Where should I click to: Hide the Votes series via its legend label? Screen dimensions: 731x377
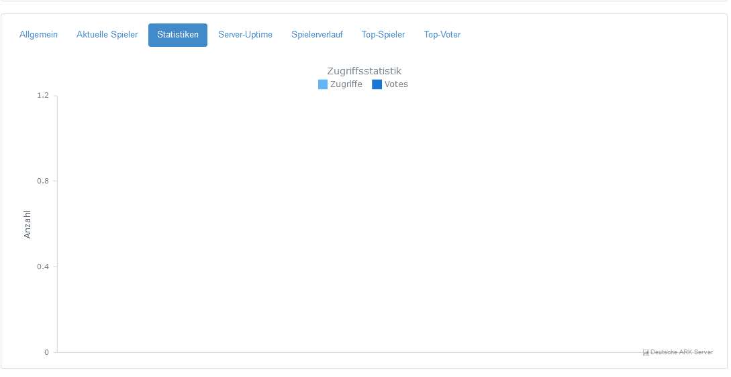pyautogui.click(x=396, y=84)
